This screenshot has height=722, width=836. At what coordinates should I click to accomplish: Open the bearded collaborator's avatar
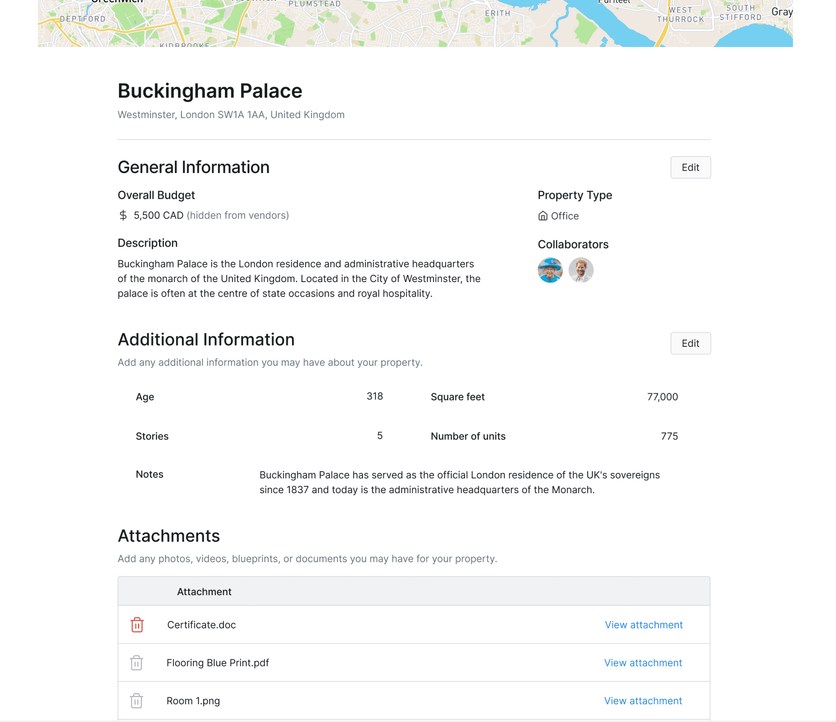coord(581,270)
